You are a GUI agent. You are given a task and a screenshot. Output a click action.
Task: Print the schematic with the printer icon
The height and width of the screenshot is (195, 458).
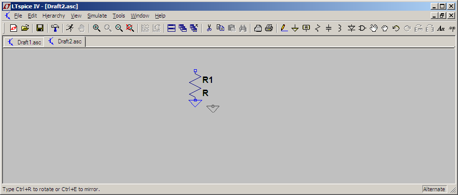click(x=269, y=28)
